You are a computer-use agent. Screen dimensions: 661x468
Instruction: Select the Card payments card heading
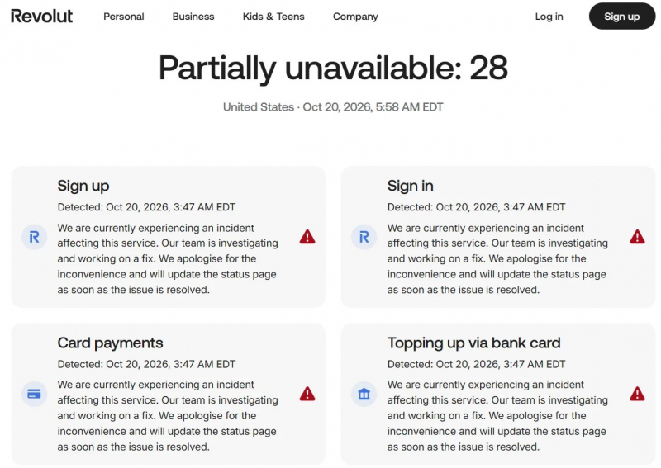110,343
